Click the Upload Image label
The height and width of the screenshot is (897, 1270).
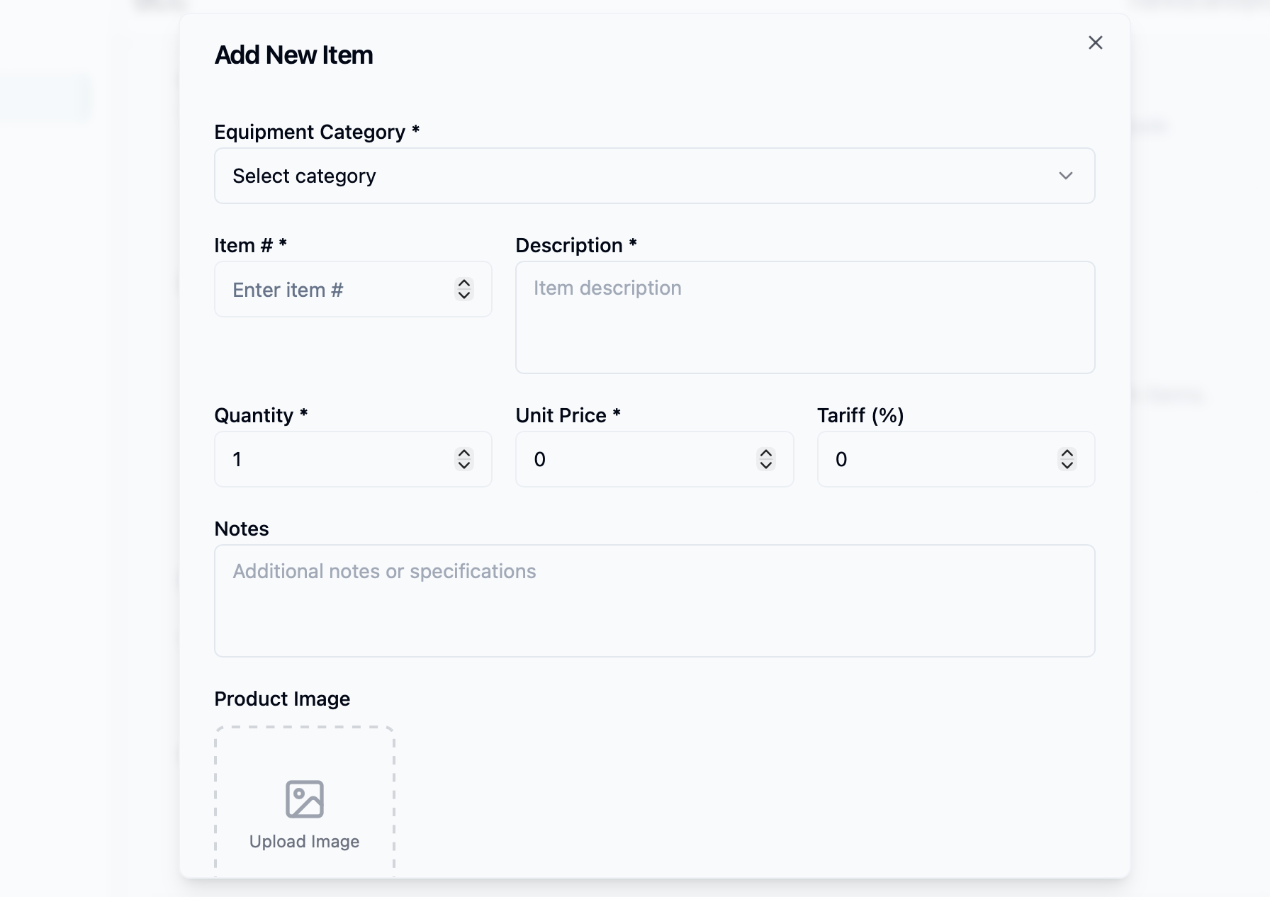pos(305,842)
